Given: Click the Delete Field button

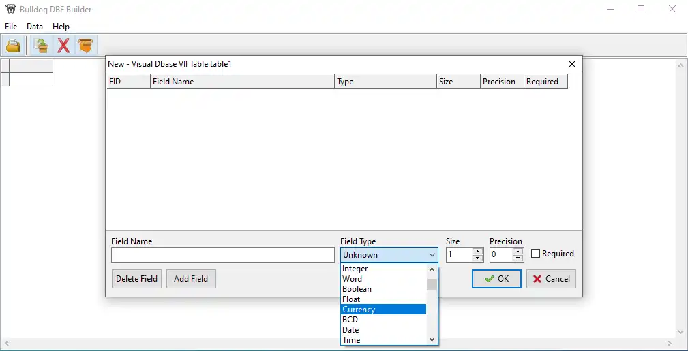Looking at the screenshot, I should pyautogui.click(x=136, y=279).
